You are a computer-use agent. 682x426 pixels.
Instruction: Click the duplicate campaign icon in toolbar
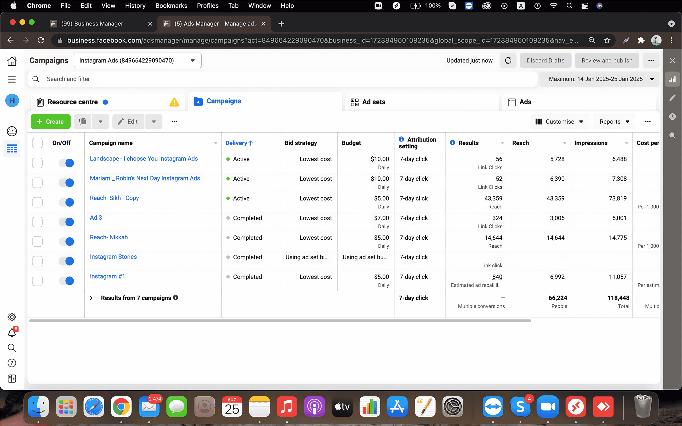point(83,122)
